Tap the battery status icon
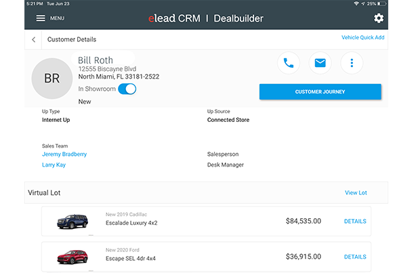414x273 pixels. pyautogui.click(x=381, y=4)
